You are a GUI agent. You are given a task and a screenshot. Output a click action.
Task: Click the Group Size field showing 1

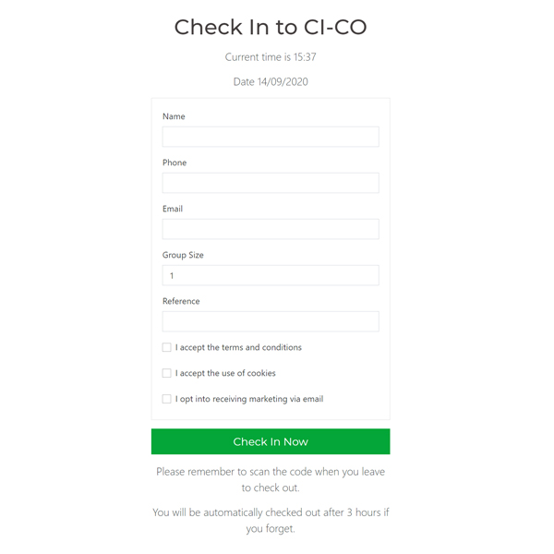[271, 275]
